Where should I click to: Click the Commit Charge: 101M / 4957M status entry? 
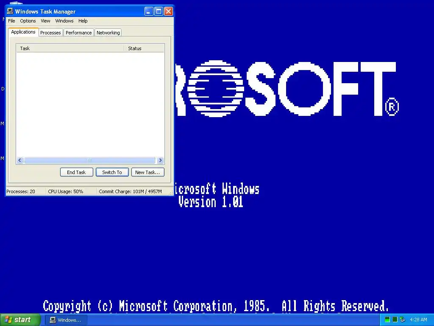coord(131,191)
